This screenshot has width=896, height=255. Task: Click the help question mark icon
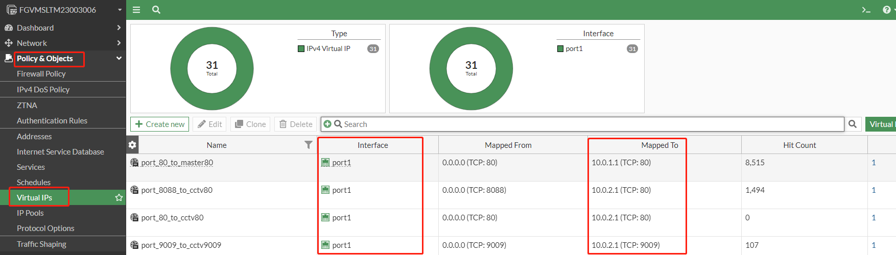point(886,10)
